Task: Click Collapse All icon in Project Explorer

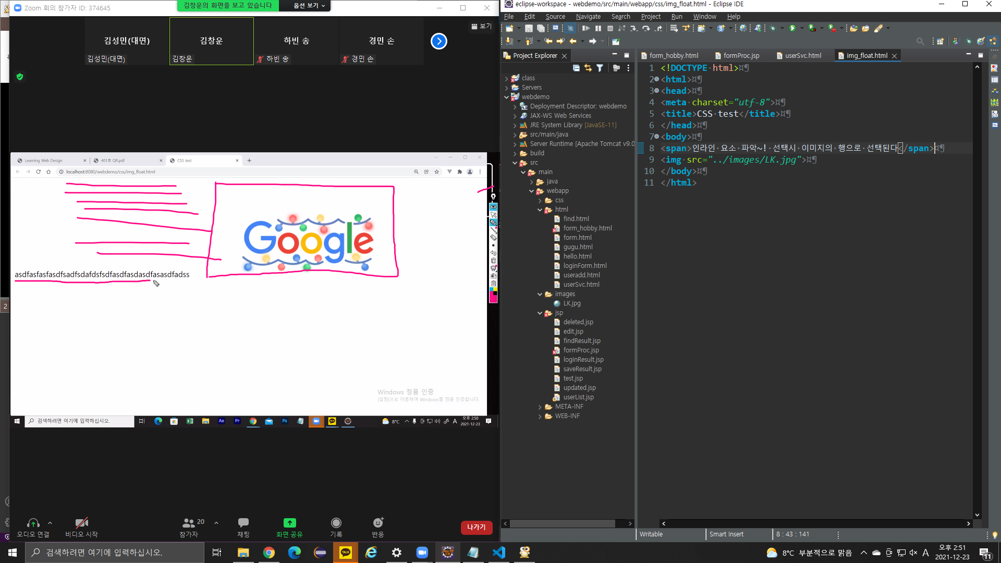Action: (x=576, y=68)
